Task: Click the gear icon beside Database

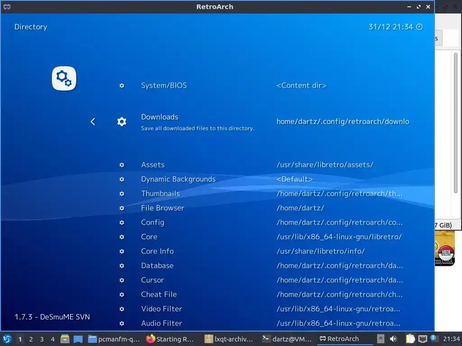Action: [x=122, y=266]
